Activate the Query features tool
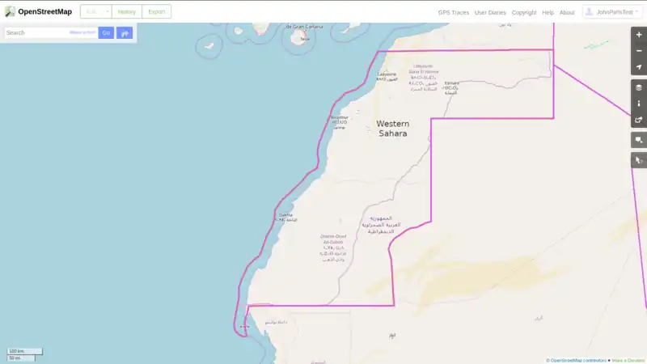Screen dimensions: 647x364 click(x=638, y=160)
